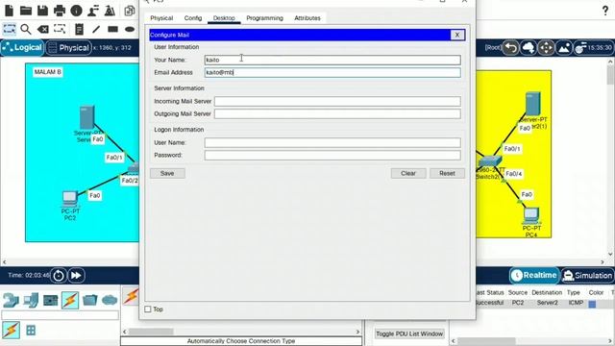Open the Physical tab

point(161,18)
